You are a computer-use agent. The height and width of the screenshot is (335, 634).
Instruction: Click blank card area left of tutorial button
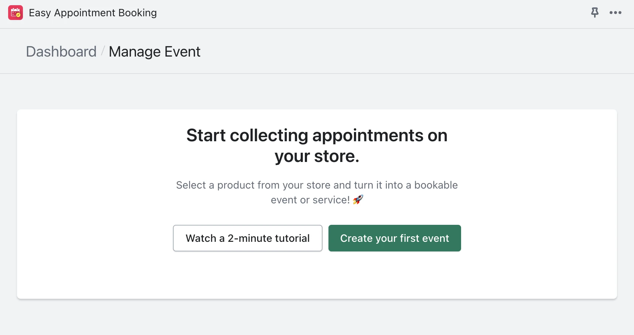95,238
